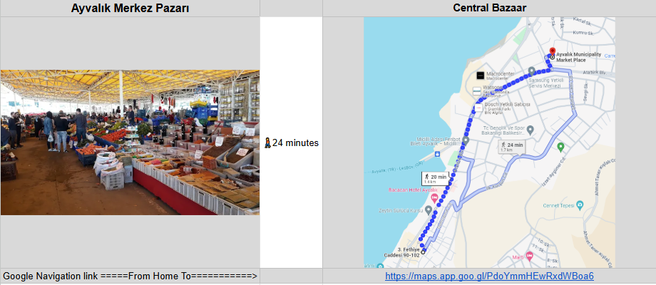The height and width of the screenshot is (285, 656).
Task: Select the pink Marti hotel icon
Action: tap(529, 256)
